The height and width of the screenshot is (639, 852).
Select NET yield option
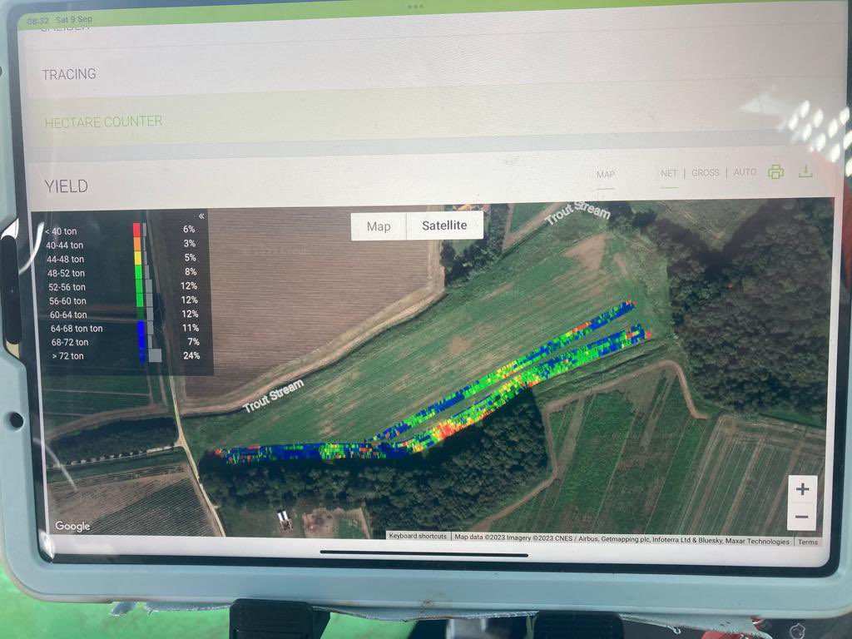pyautogui.click(x=669, y=173)
